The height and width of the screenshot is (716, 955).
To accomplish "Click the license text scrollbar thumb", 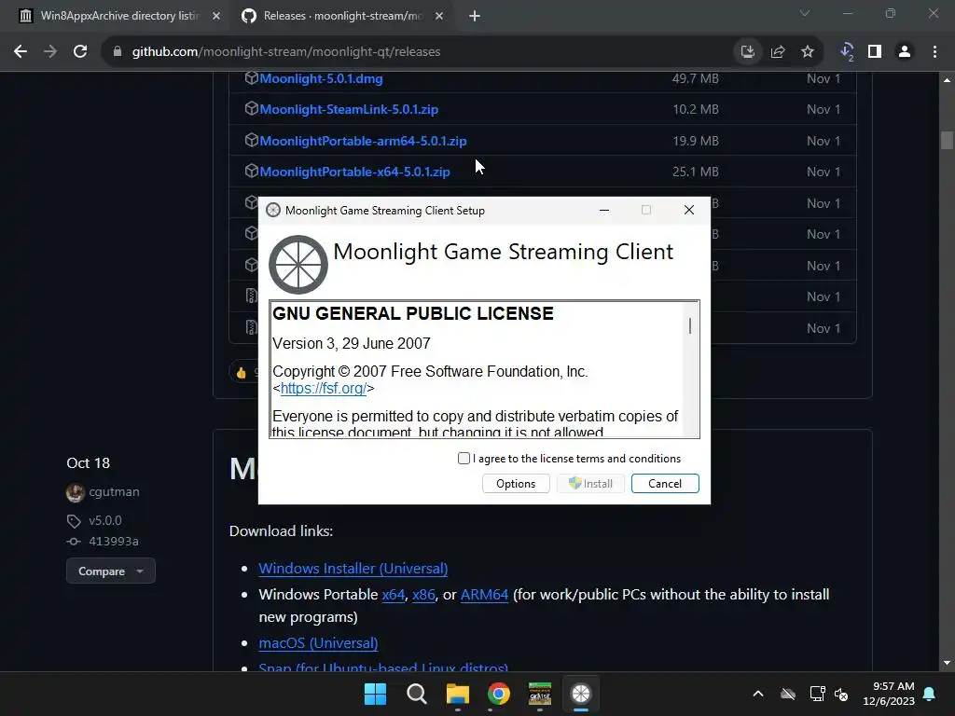I will click(690, 325).
